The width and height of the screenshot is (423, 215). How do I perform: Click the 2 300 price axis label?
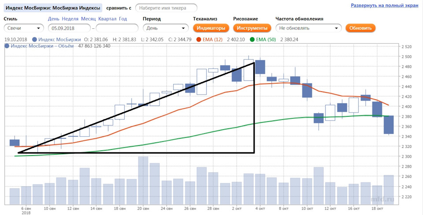407,157
